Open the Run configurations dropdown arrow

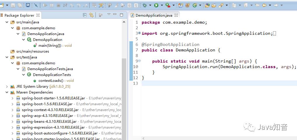click(162, 6)
